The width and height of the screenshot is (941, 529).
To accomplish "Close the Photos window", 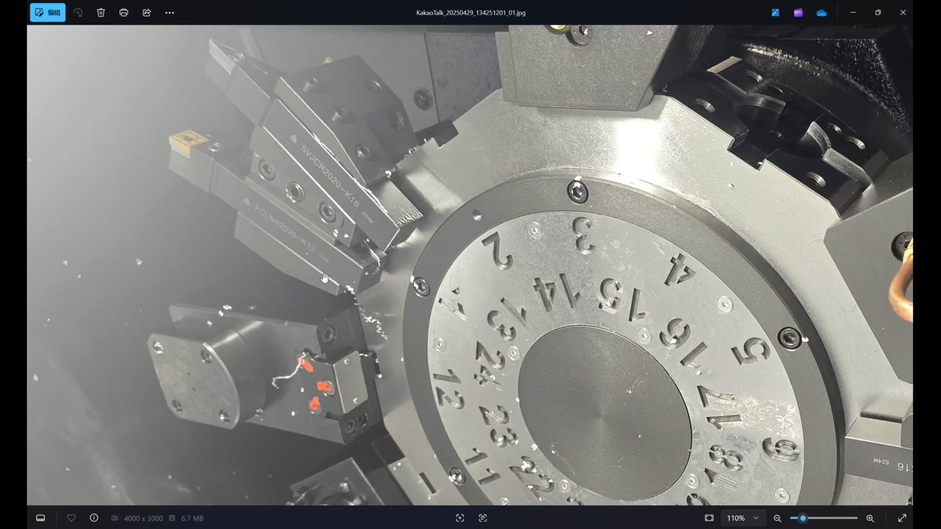I will click(x=903, y=13).
